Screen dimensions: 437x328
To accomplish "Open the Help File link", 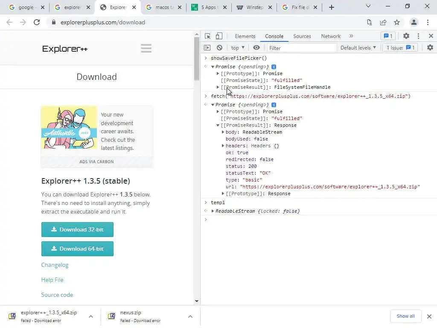I will 52,280.
